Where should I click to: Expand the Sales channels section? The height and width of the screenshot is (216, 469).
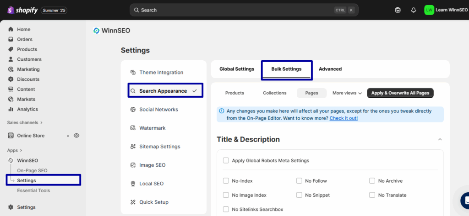pos(25,123)
